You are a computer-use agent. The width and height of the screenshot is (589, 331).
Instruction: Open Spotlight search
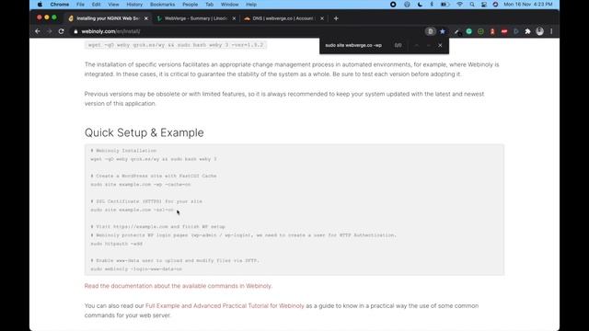pos(472,5)
